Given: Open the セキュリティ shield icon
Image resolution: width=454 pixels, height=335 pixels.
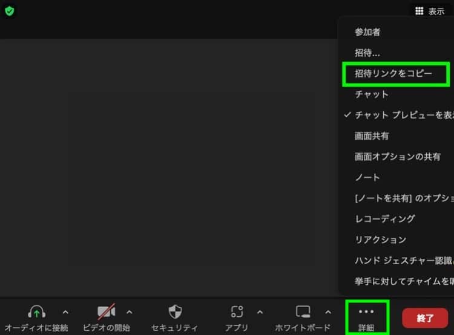Looking at the screenshot, I should tap(175, 311).
